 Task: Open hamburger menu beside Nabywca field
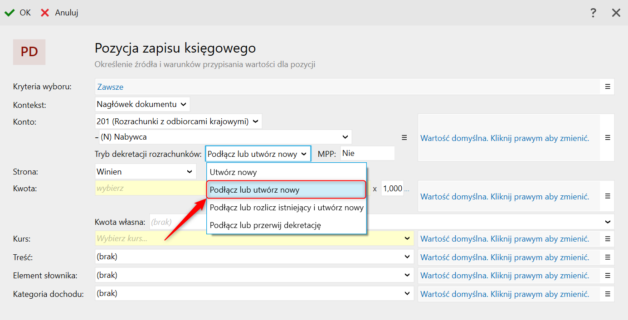(x=404, y=137)
